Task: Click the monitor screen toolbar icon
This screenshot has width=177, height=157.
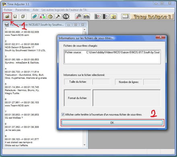Action: click(125, 17)
